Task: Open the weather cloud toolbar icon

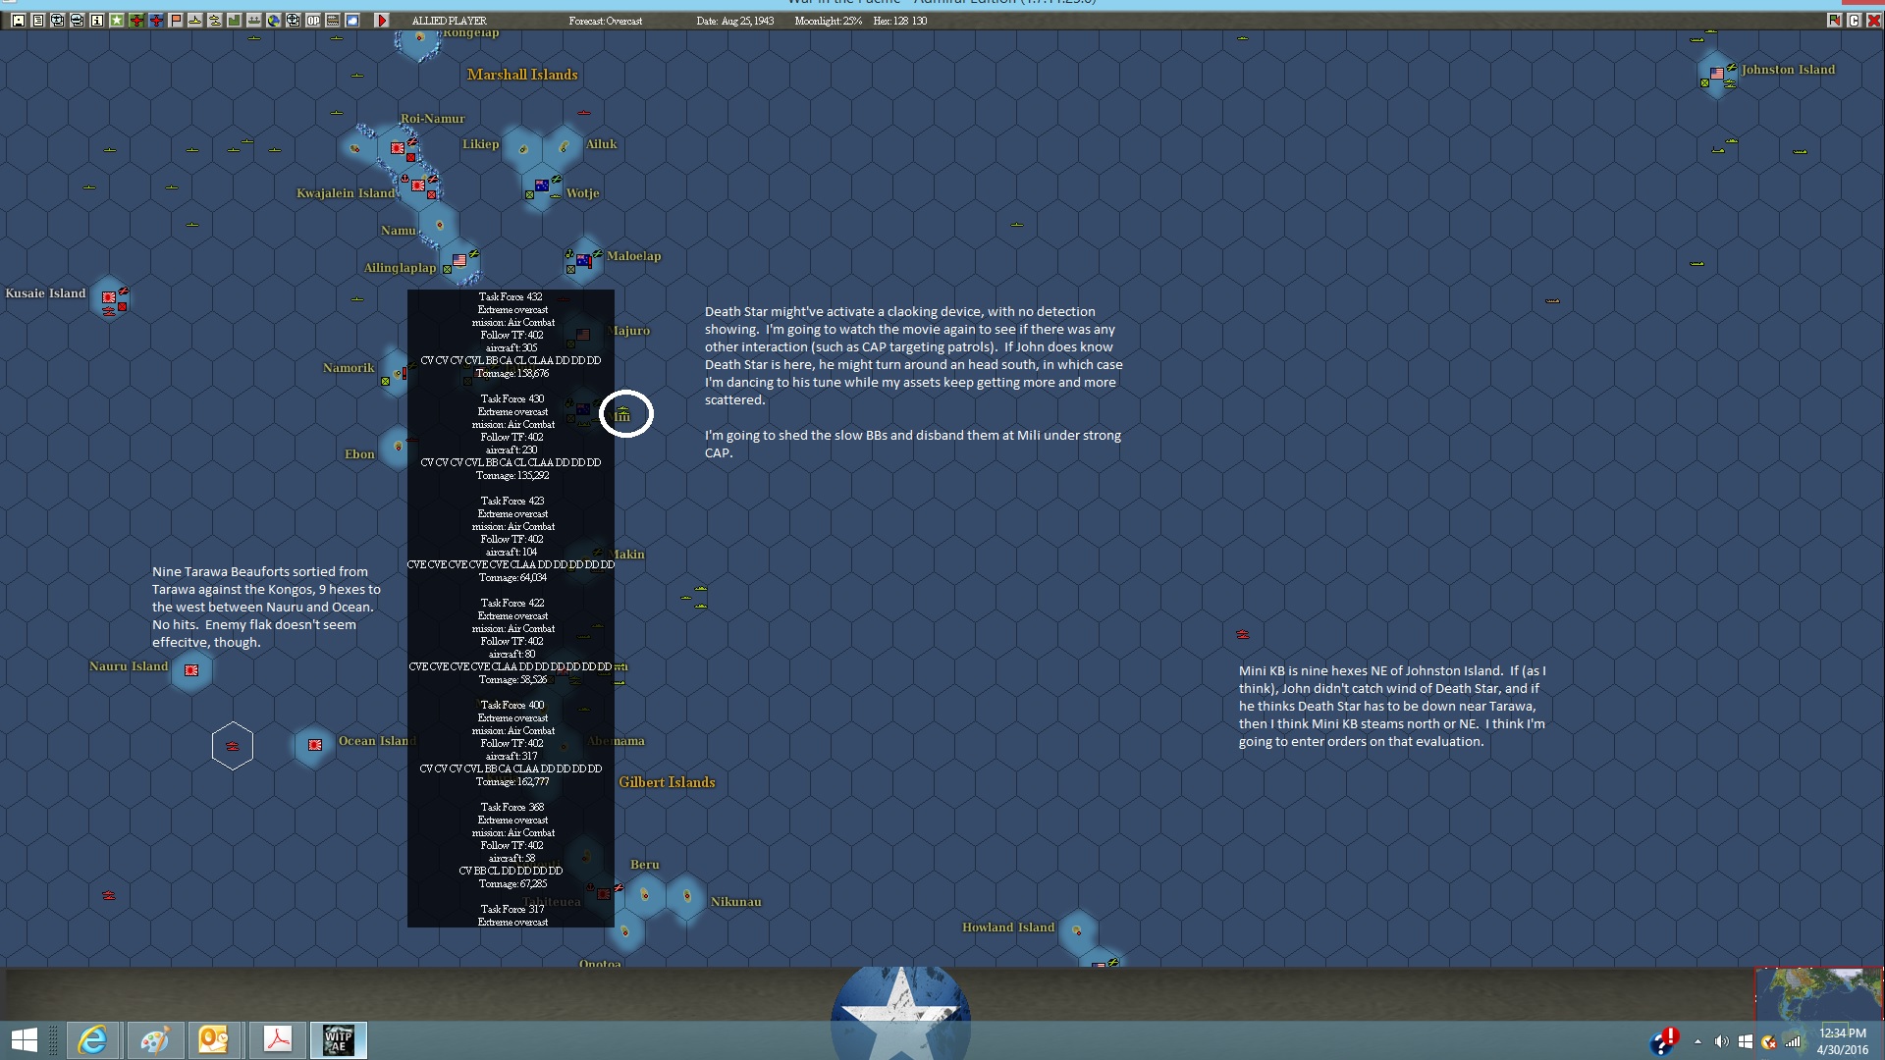Action: 352,20
